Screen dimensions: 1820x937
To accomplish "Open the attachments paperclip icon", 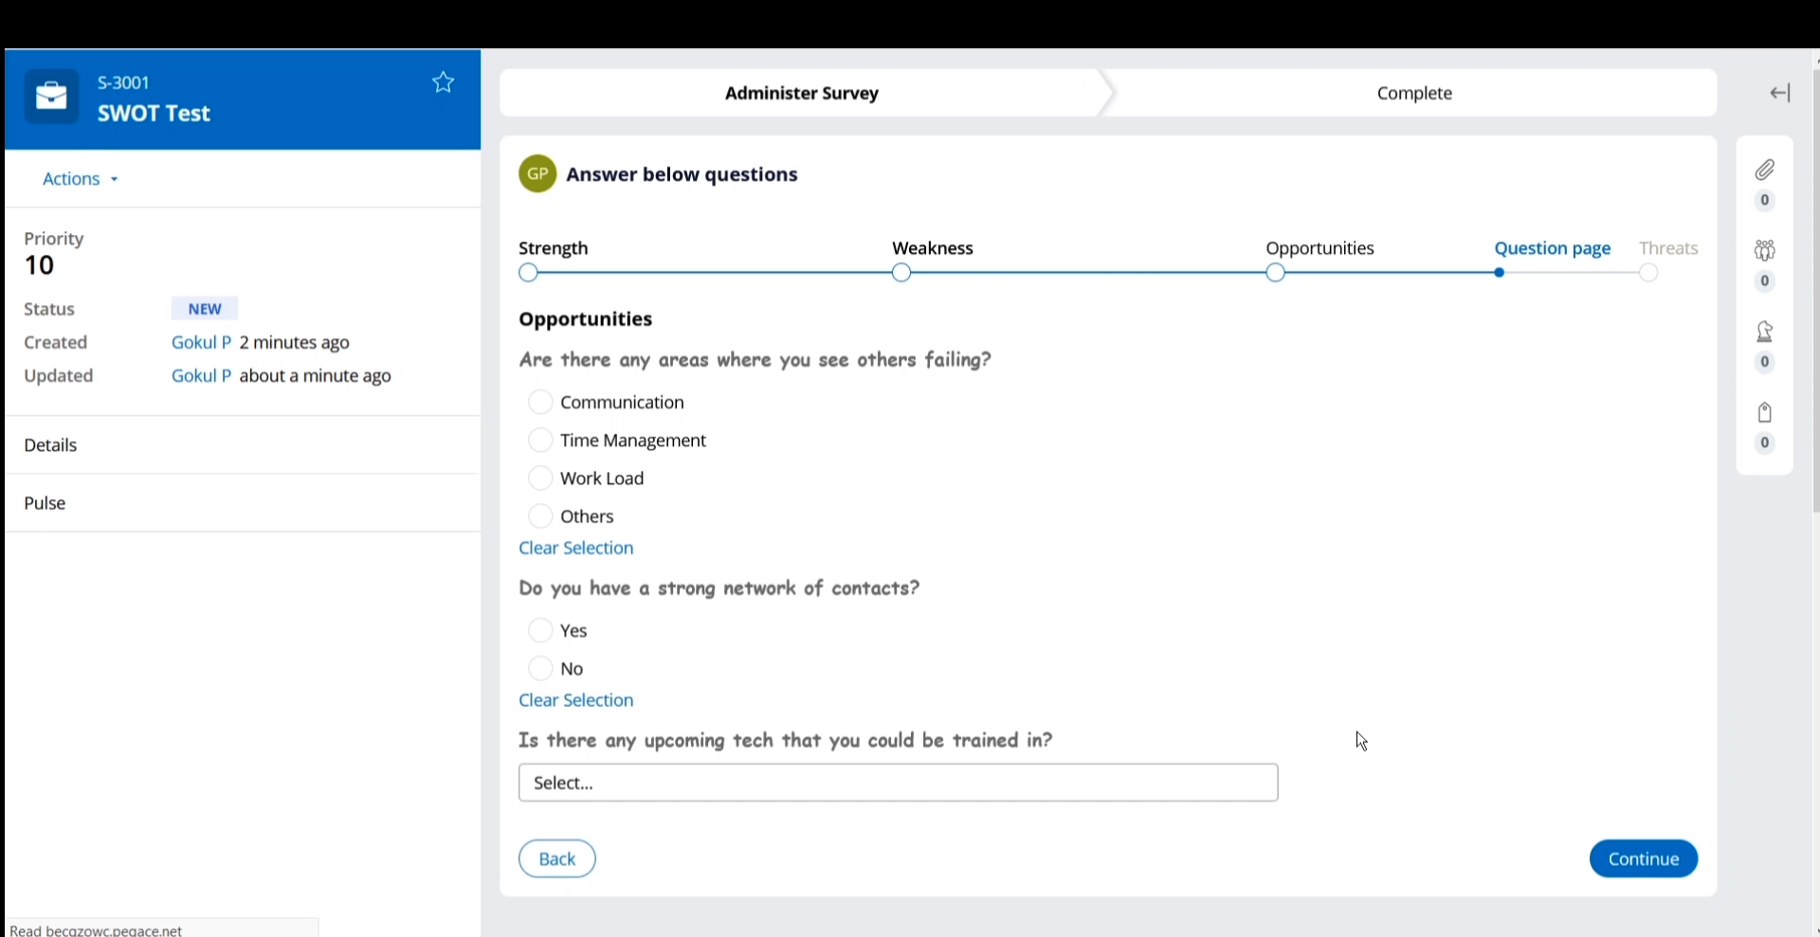I will click(x=1764, y=171).
